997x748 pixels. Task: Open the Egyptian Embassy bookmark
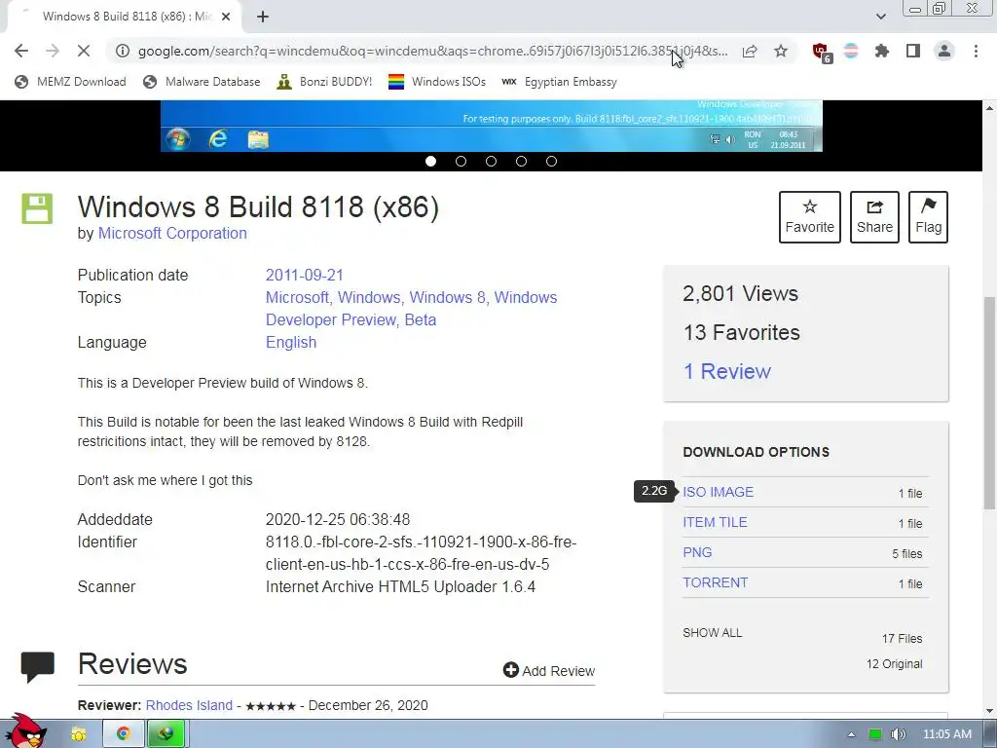(x=559, y=82)
